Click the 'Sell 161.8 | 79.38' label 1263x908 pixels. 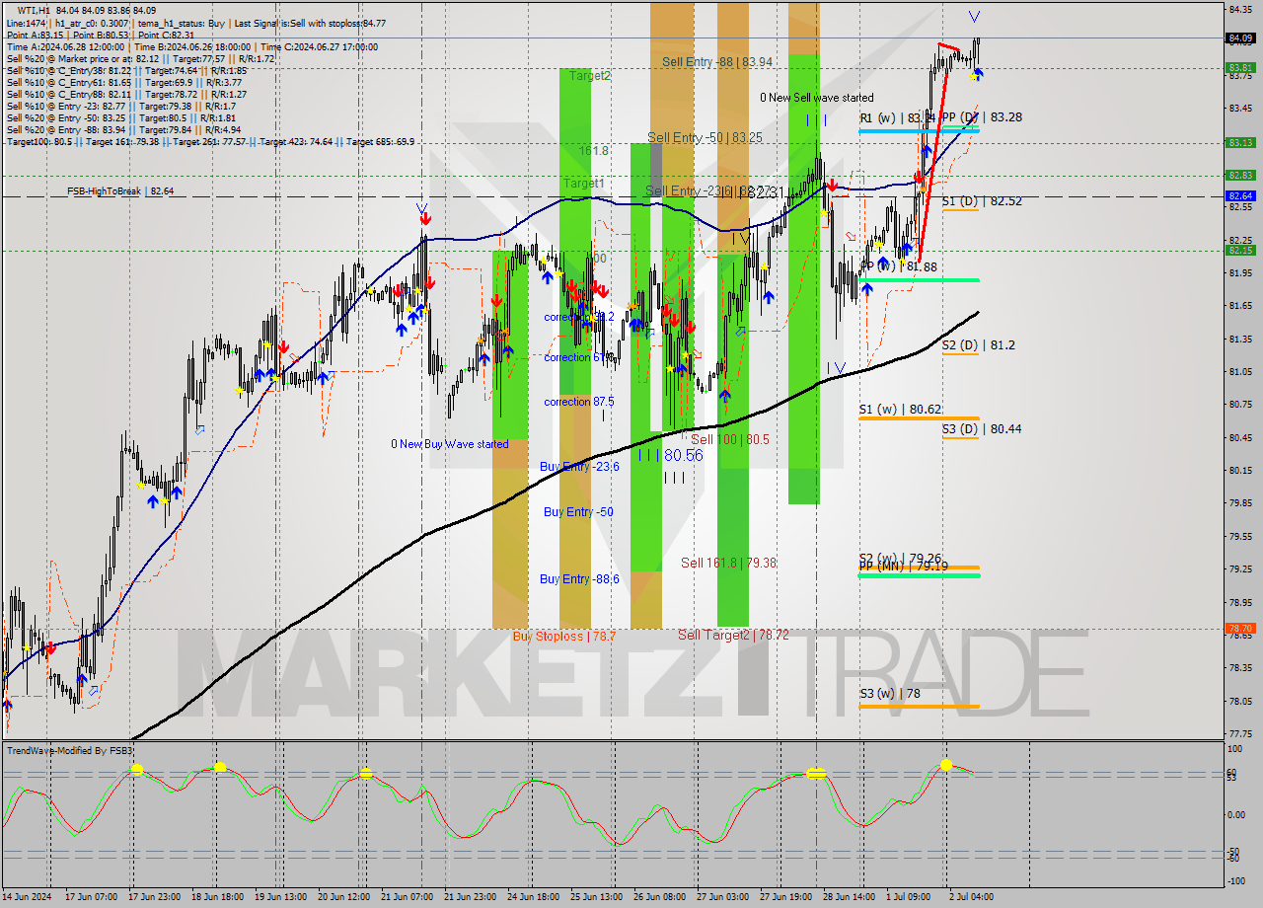click(x=728, y=563)
